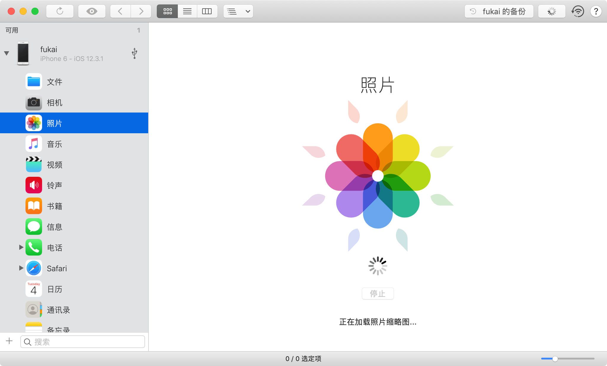
Task: Open 备忘录 in the sidebar
Action: tap(74, 327)
